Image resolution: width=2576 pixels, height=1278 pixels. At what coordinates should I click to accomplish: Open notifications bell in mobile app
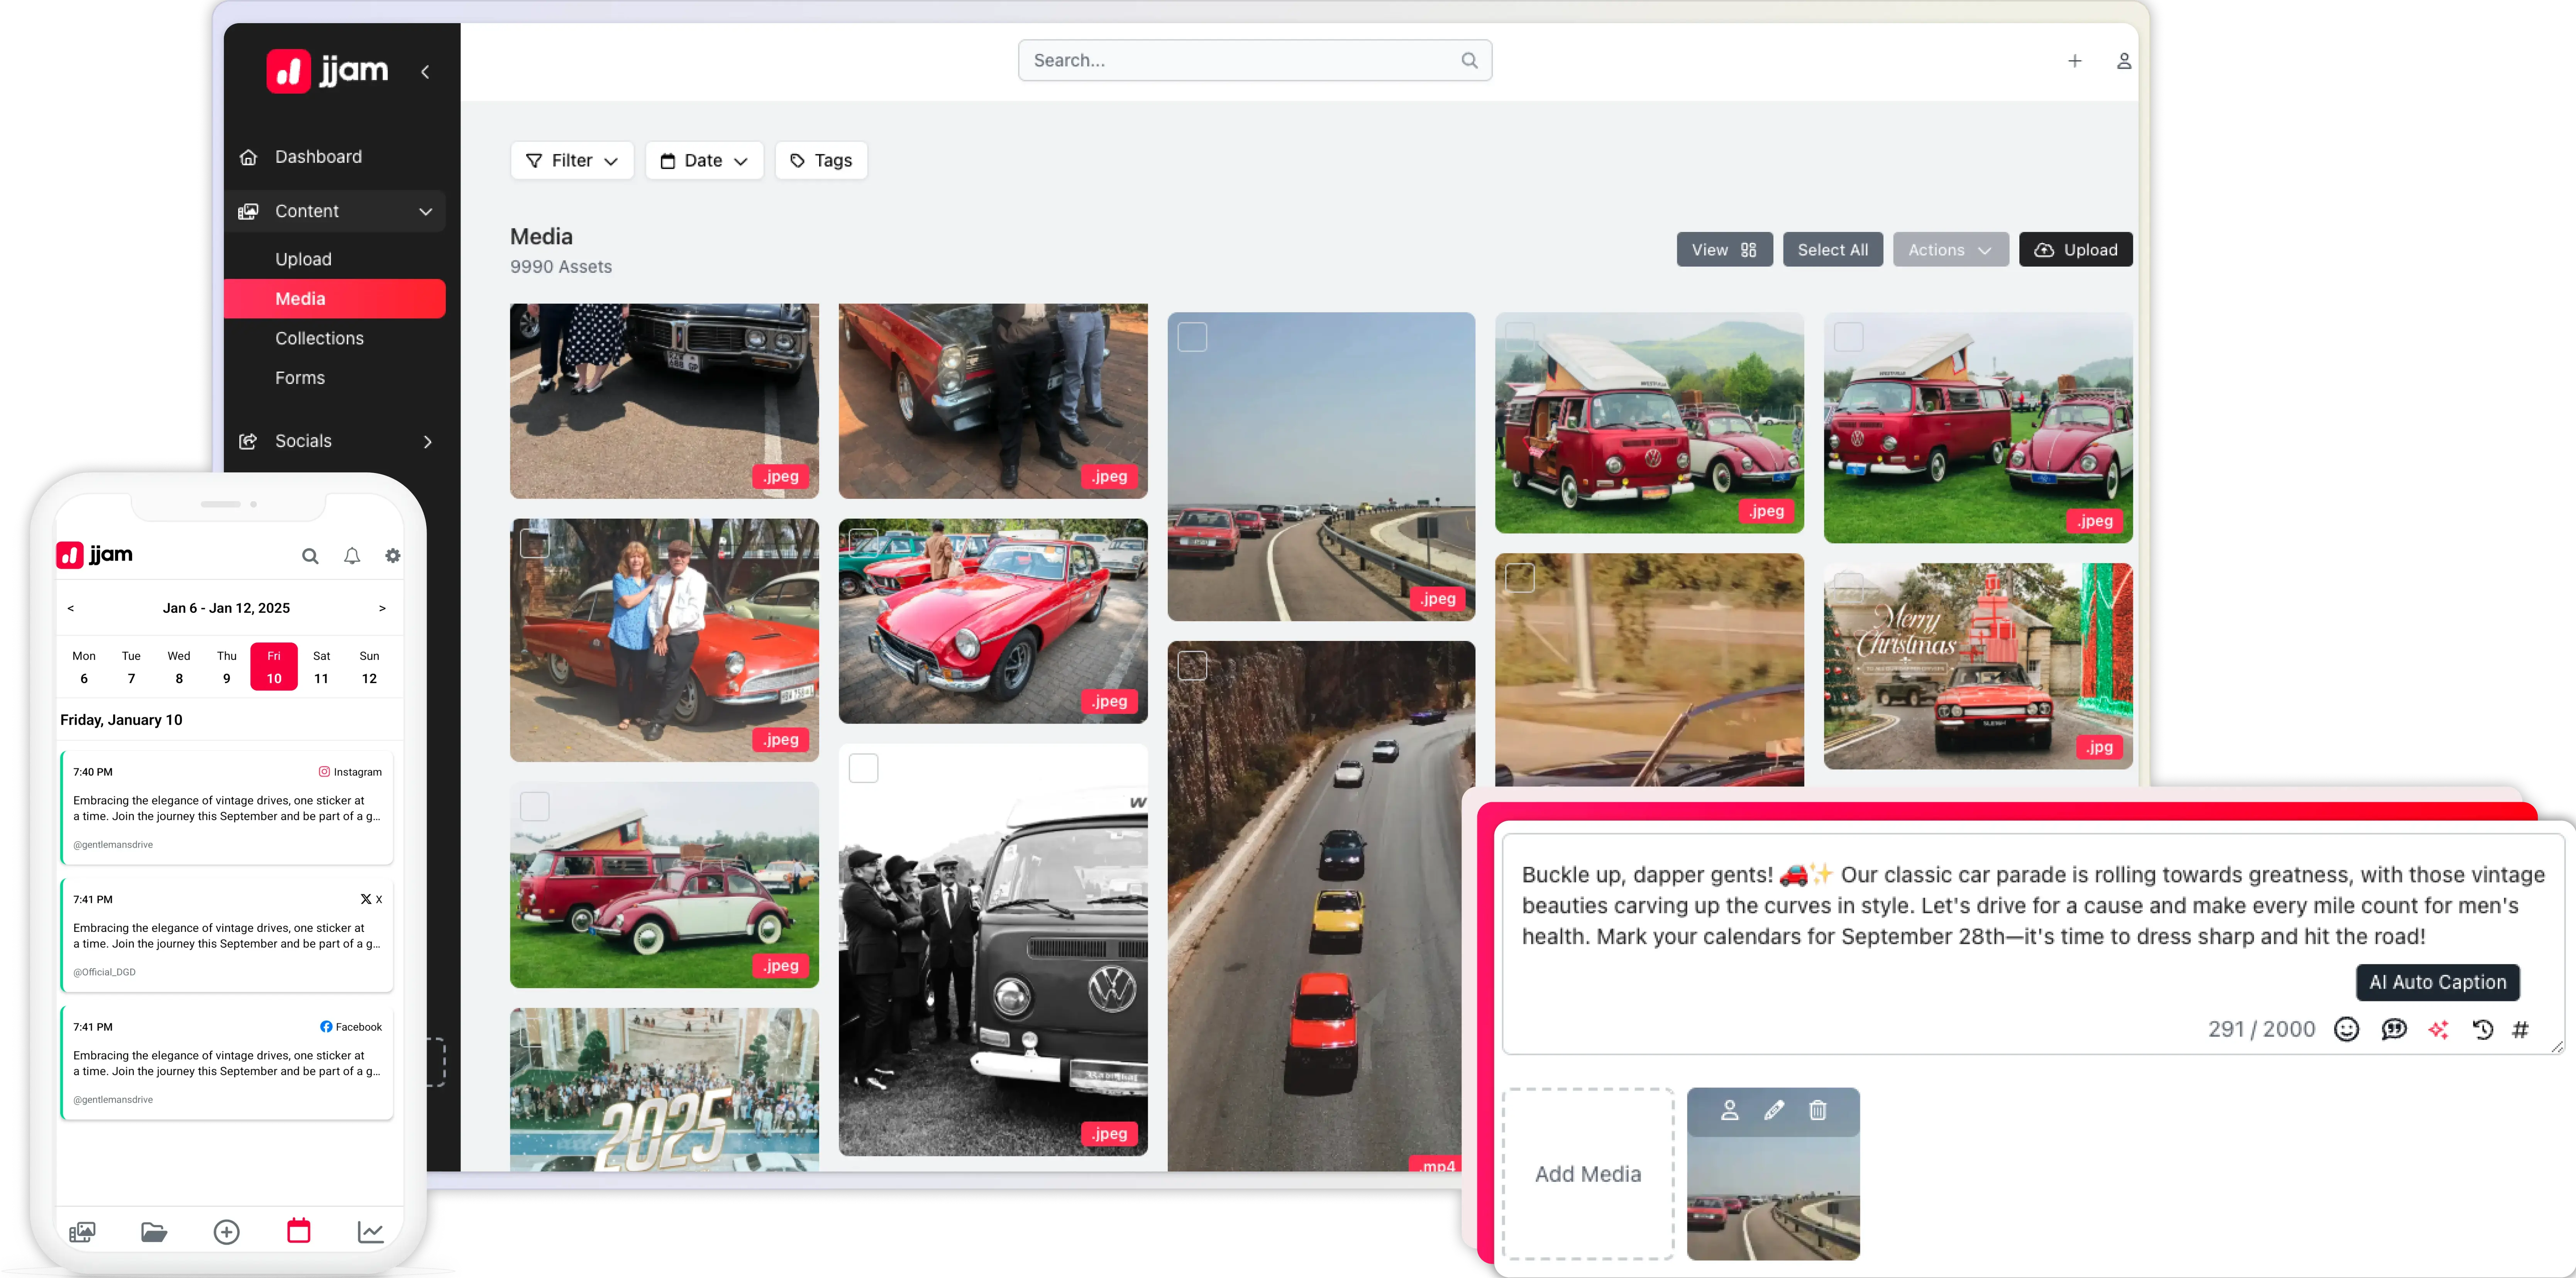click(x=352, y=556)
